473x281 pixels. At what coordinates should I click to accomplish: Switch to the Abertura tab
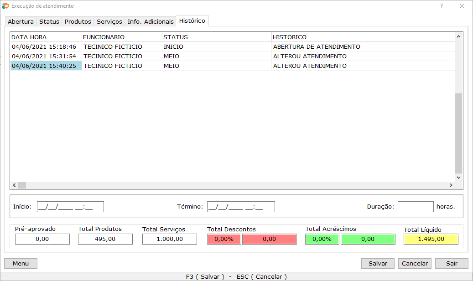(x=21, y=21)
